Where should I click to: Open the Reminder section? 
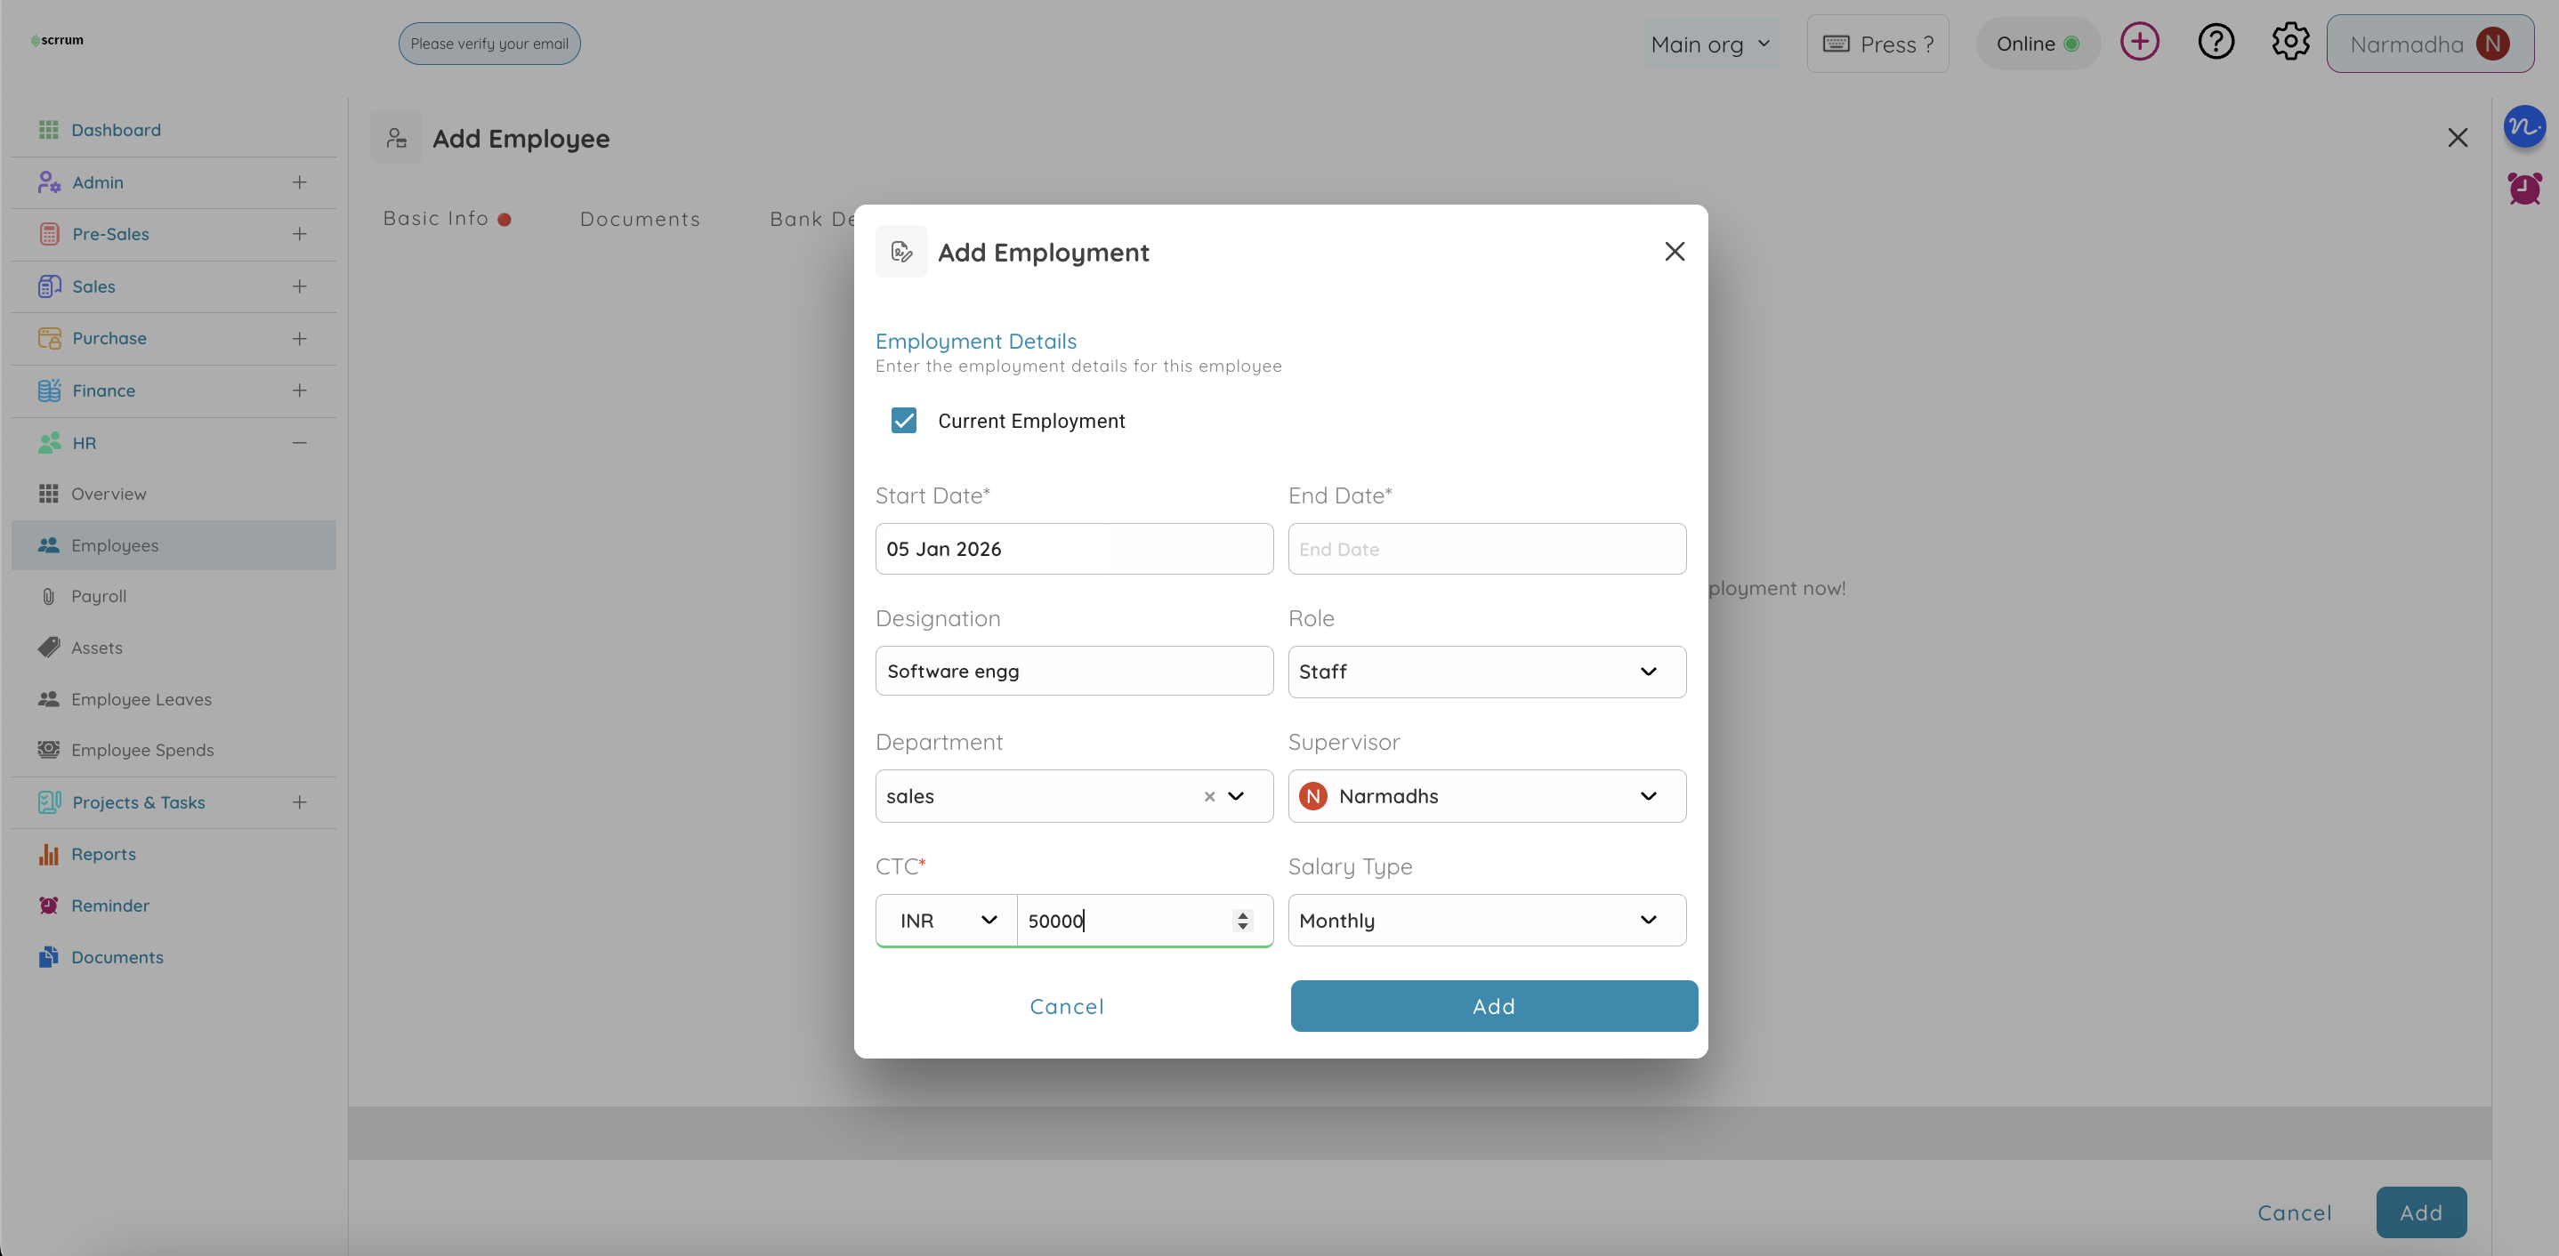pos(111,906)
